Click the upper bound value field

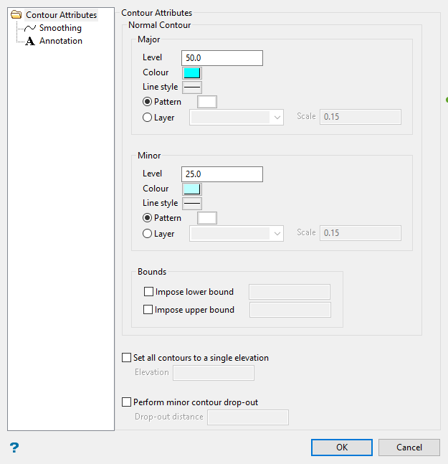[290, 310]
